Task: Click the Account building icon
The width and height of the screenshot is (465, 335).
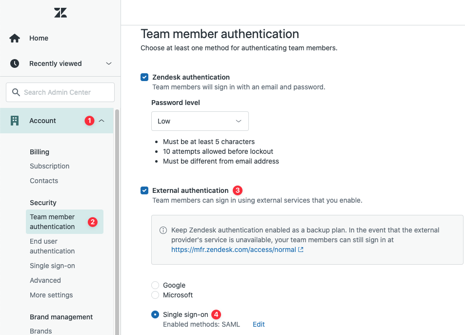Action: [15, 121]
